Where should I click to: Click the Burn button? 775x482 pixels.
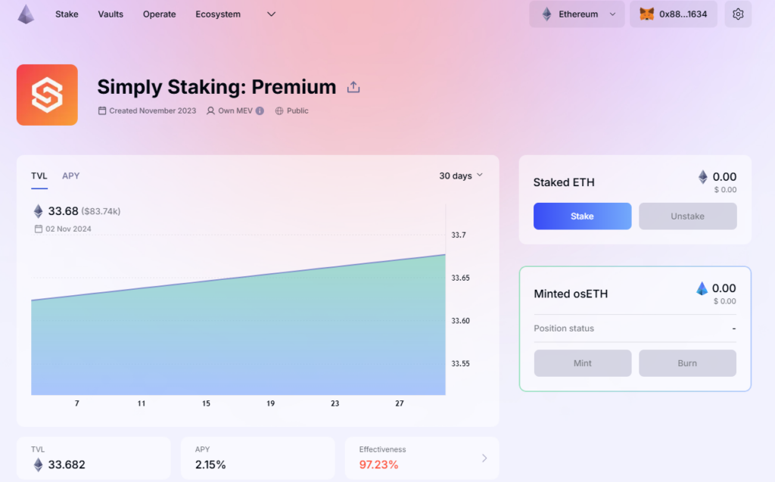click(x=687, y=363)
